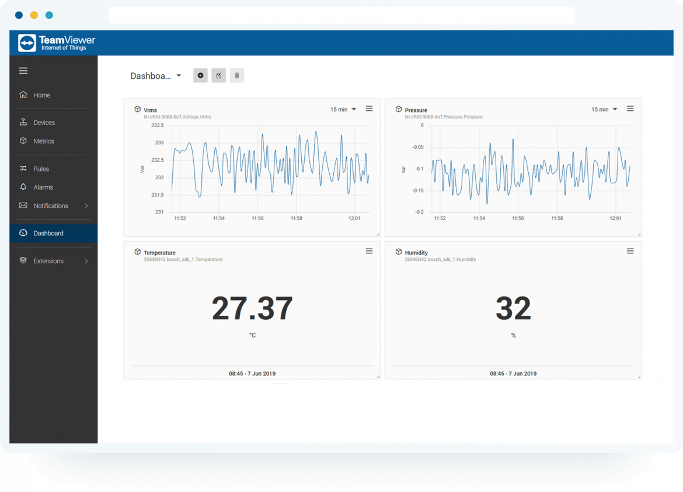Viewport: 683px width, 492px height.
Task: Open the Dashboard selector dropdown
Action: 156,76
